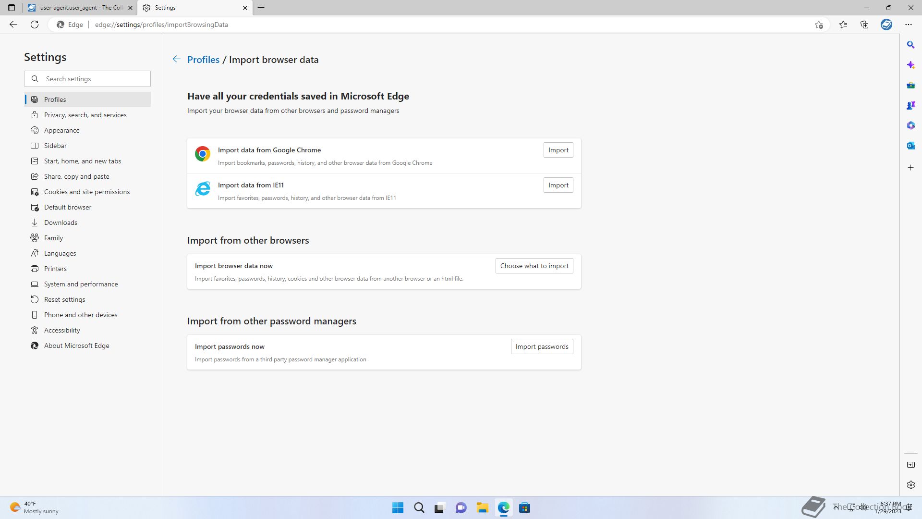Click the Edge site info chip

tap(70, 25)
